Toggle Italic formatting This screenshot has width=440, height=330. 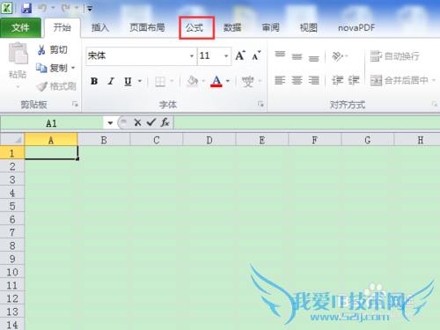coord(111,81)
